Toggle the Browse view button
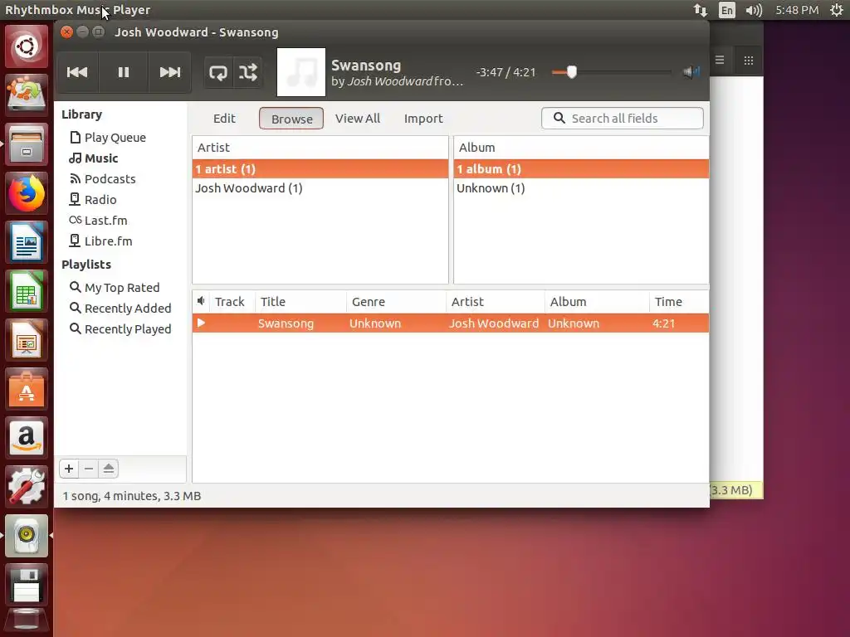This screenshot has width=850, height=637. (x=291, y=119)
